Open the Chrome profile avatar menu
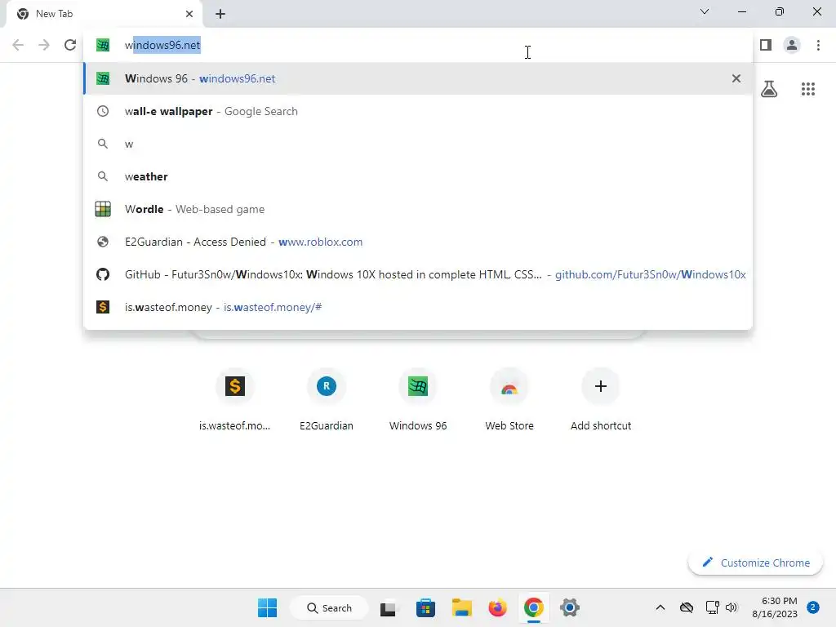Screen dimensions: 836x627 pyautogui.click(x=792, y=45)
